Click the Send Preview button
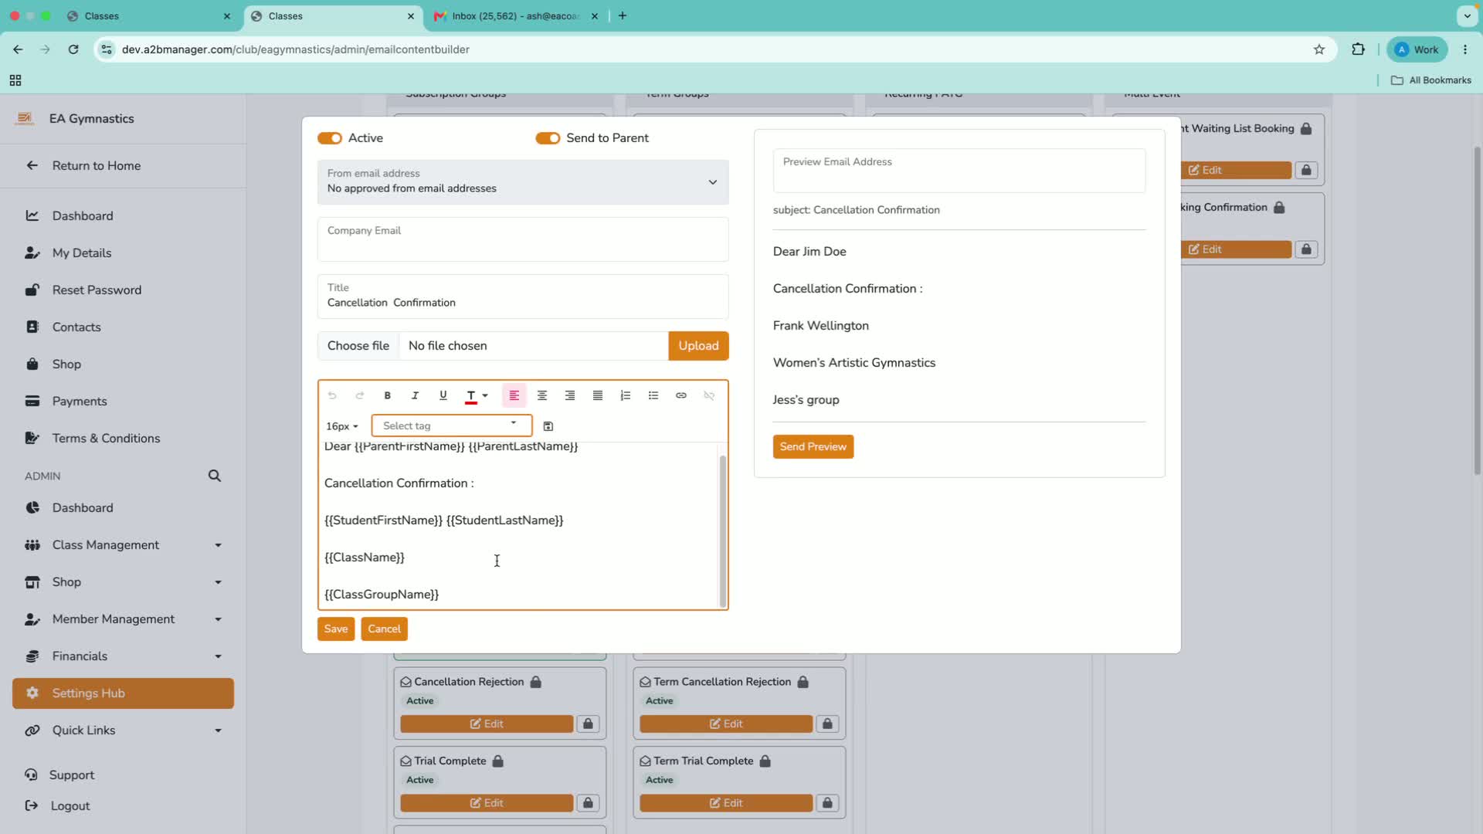1483x834 pixels. 813,447
